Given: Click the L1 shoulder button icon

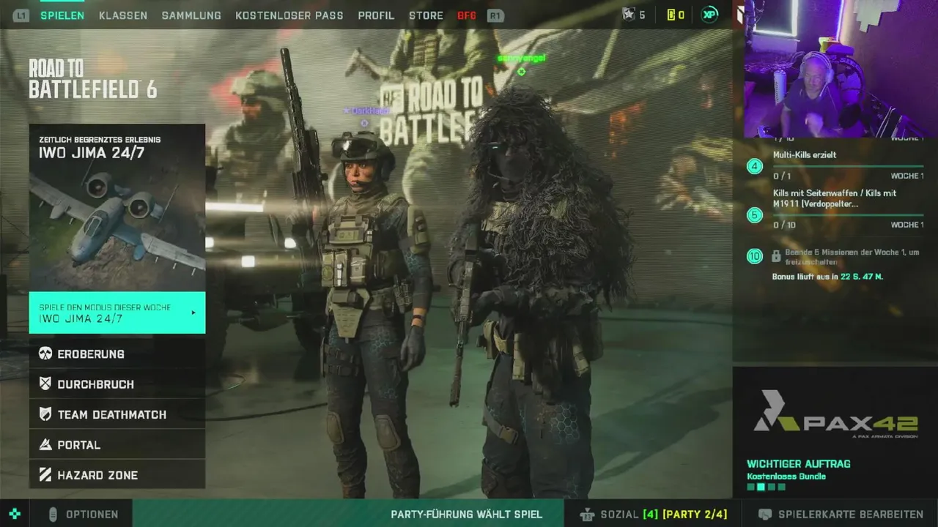Looking at the screenshot, I should 21,15.
